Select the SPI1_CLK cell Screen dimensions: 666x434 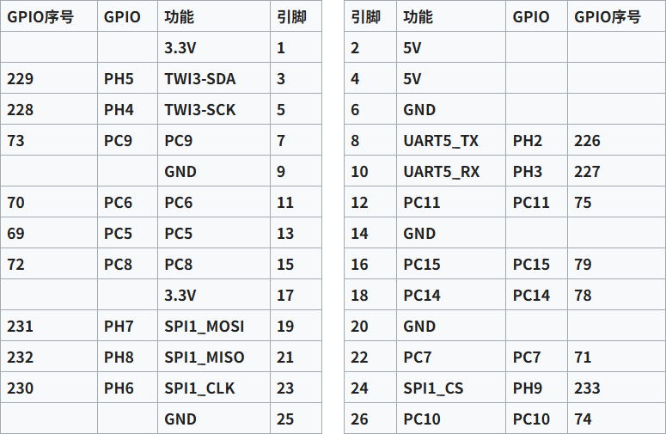199,388
